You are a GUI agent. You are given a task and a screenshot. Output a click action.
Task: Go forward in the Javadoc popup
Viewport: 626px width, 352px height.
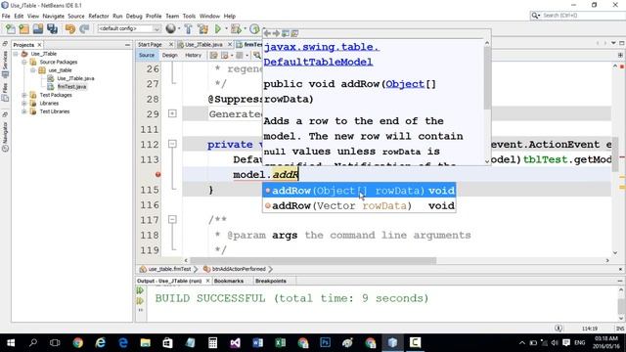coord(276,33)
